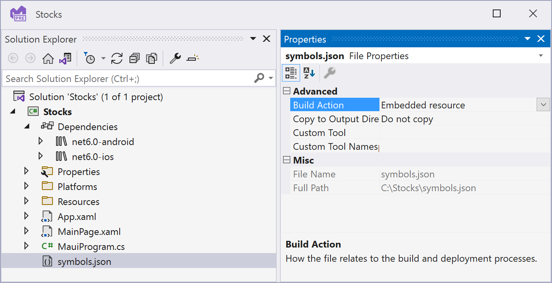
Task: Open the Pending Changes Filter clock icon
Action: click(x=90, y=59)
